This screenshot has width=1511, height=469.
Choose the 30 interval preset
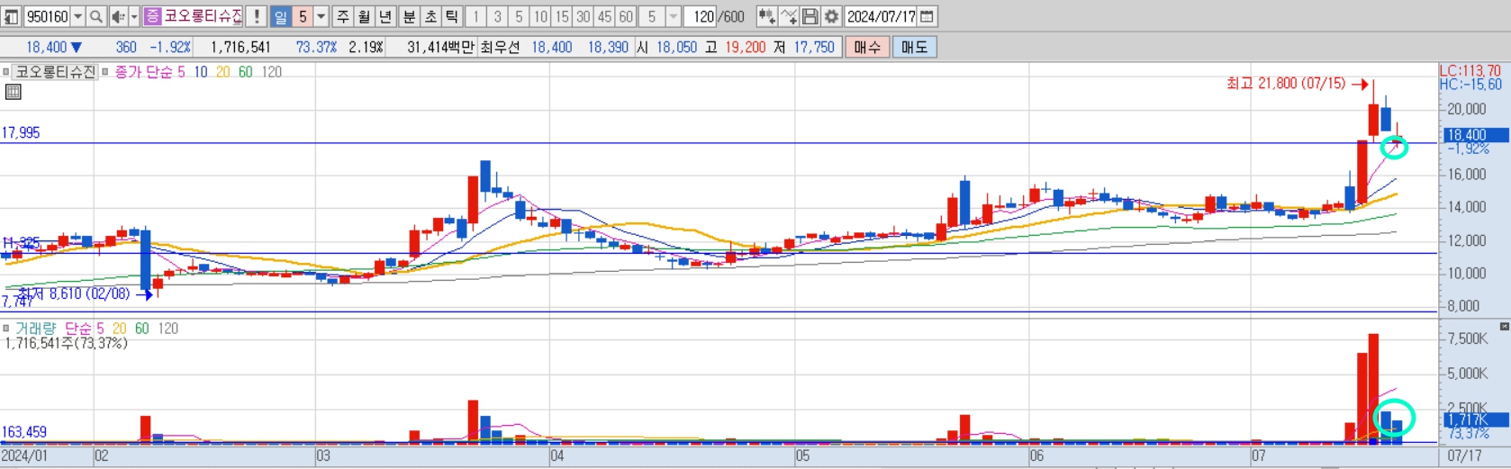point(584,16)
